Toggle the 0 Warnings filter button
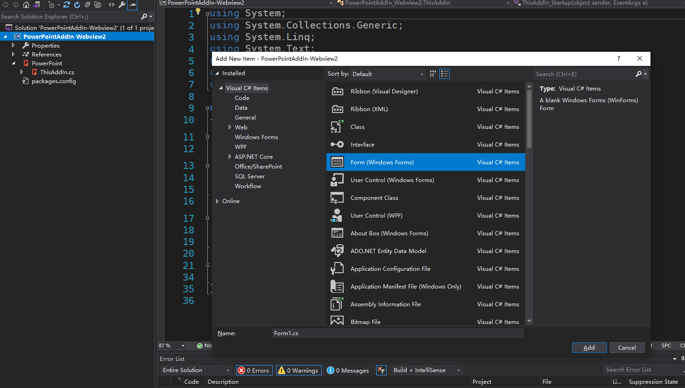 [299, 370]
